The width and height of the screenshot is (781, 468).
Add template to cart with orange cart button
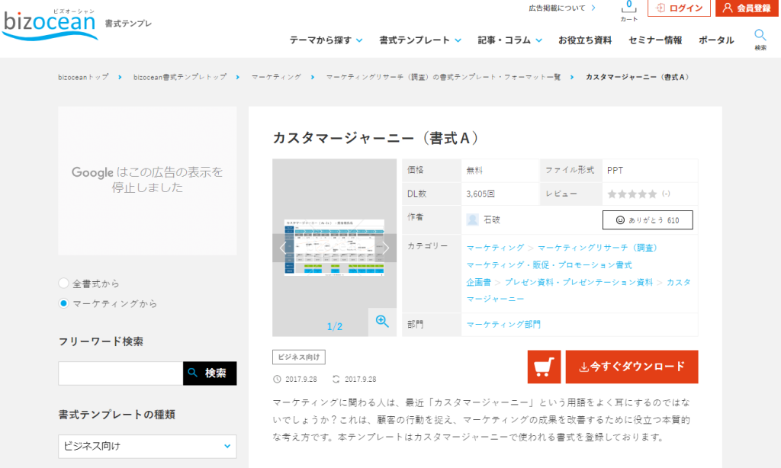(x=544, y=367)
